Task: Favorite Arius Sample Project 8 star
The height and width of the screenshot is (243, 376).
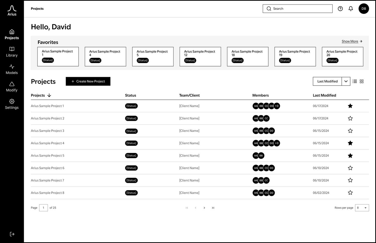Action: coord(350,193)
